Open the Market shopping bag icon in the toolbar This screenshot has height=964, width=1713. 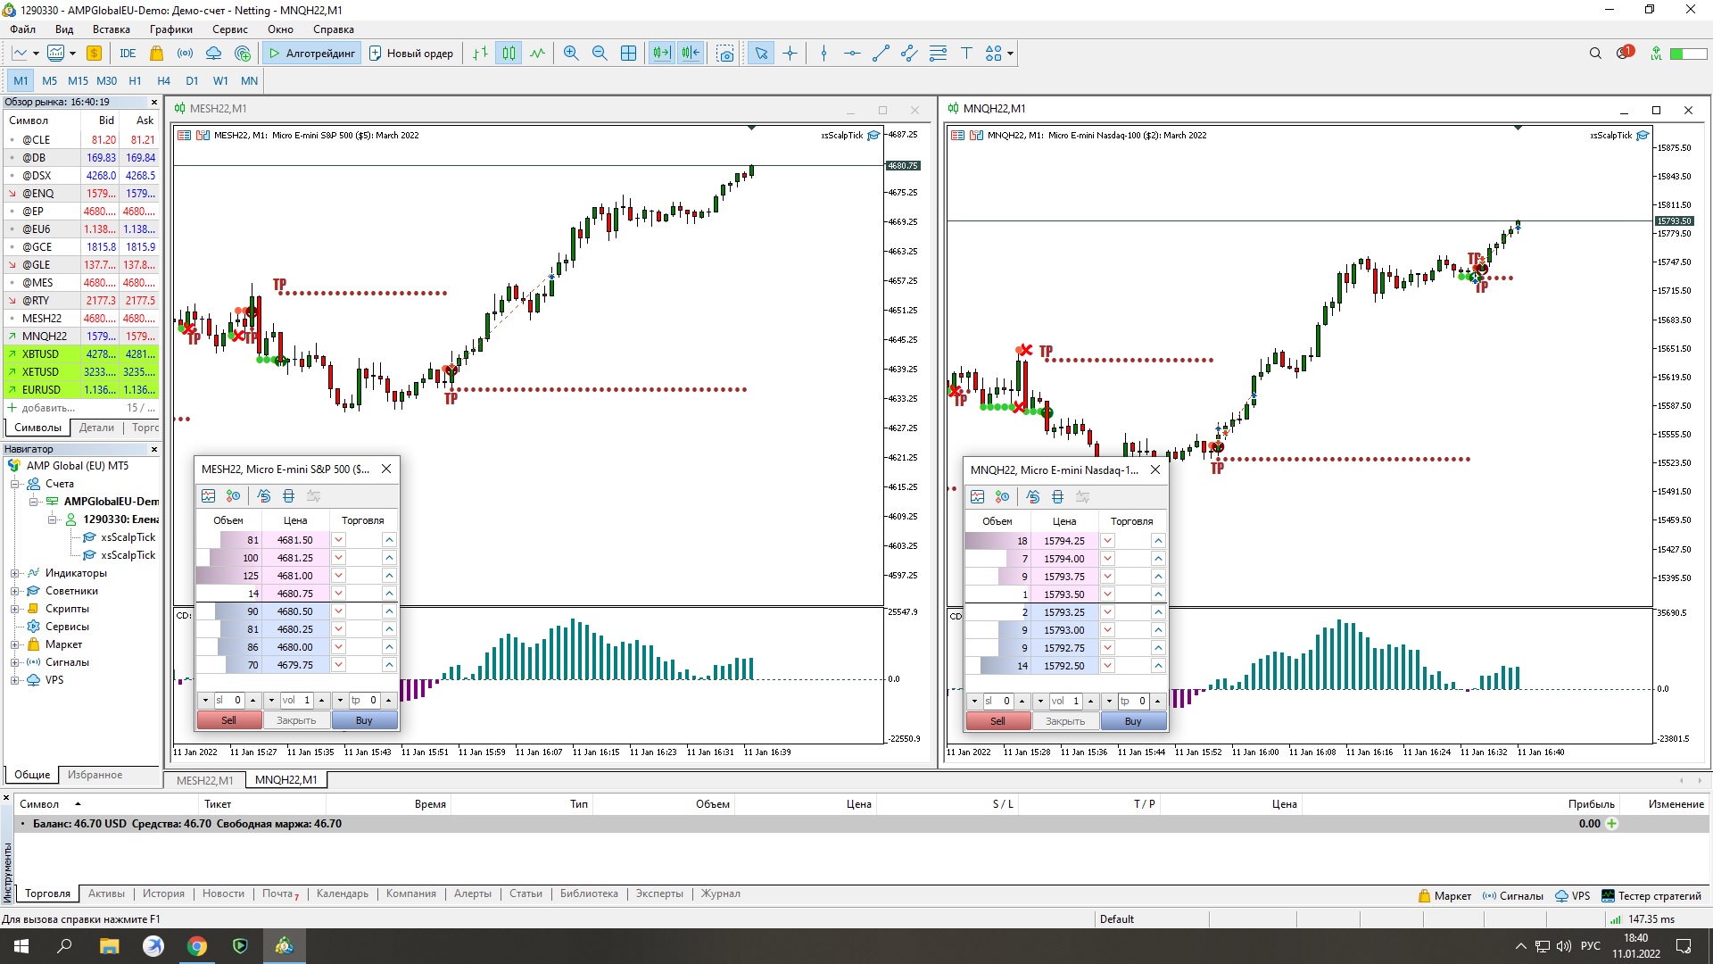156,54
